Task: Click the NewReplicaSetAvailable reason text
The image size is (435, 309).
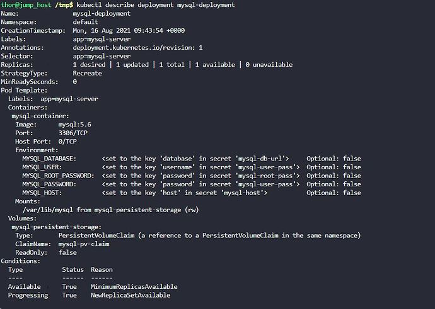Action: tap(130, 295)
